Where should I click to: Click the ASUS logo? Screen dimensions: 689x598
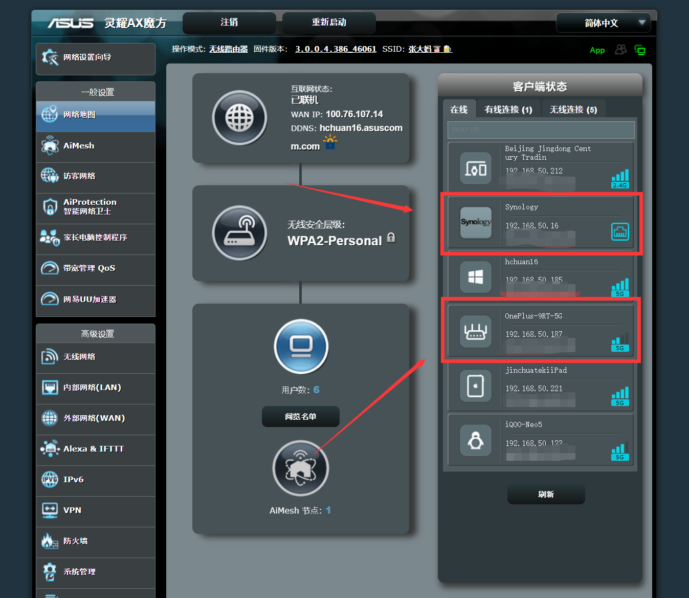(x=71, y=23)
